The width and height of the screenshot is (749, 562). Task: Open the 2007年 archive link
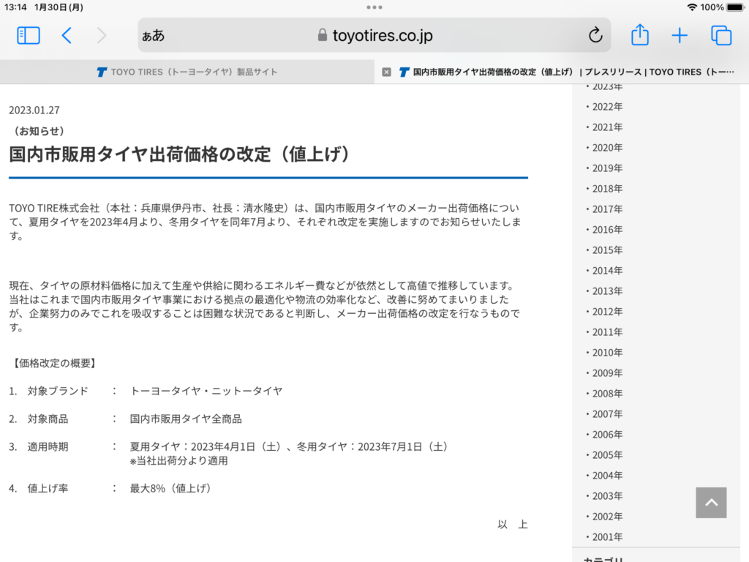pyautogui.click(x=607, y=414)
